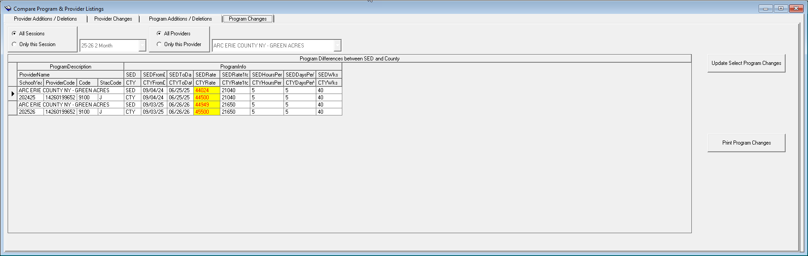Close the Compare Program & Provider Listings window
The width and height of the screenshot is (808, 256).
click(796, 9)
